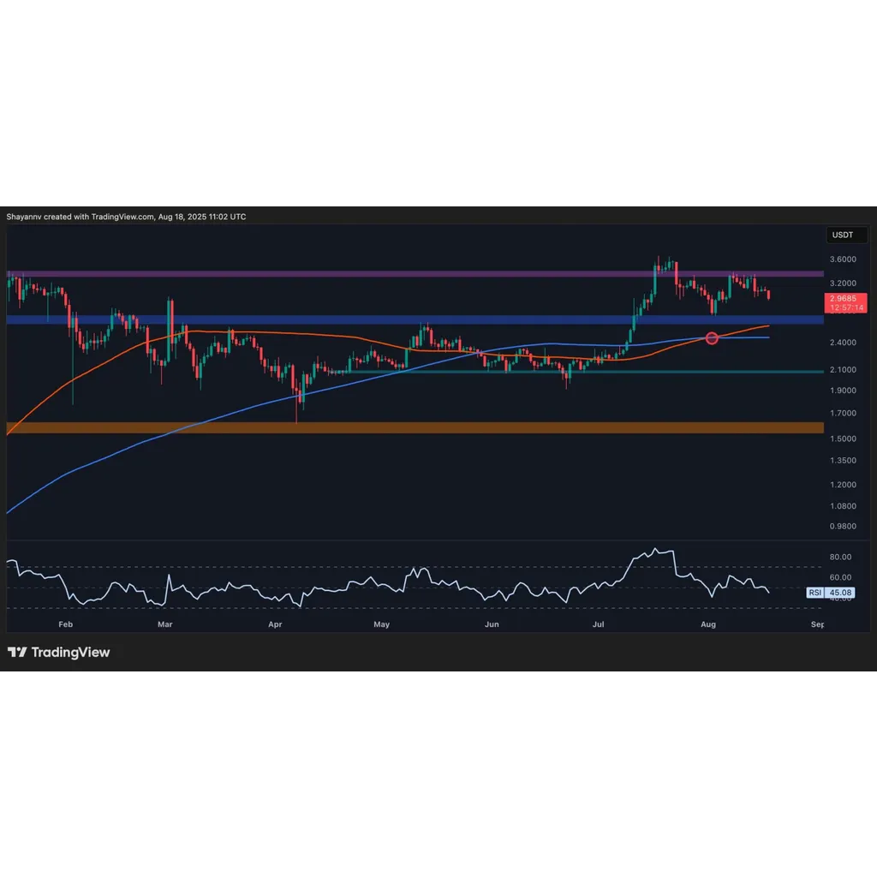Click the 2.1000 price scale label
877x877 pixels.
pyautogui.click(x=843, y=369)
